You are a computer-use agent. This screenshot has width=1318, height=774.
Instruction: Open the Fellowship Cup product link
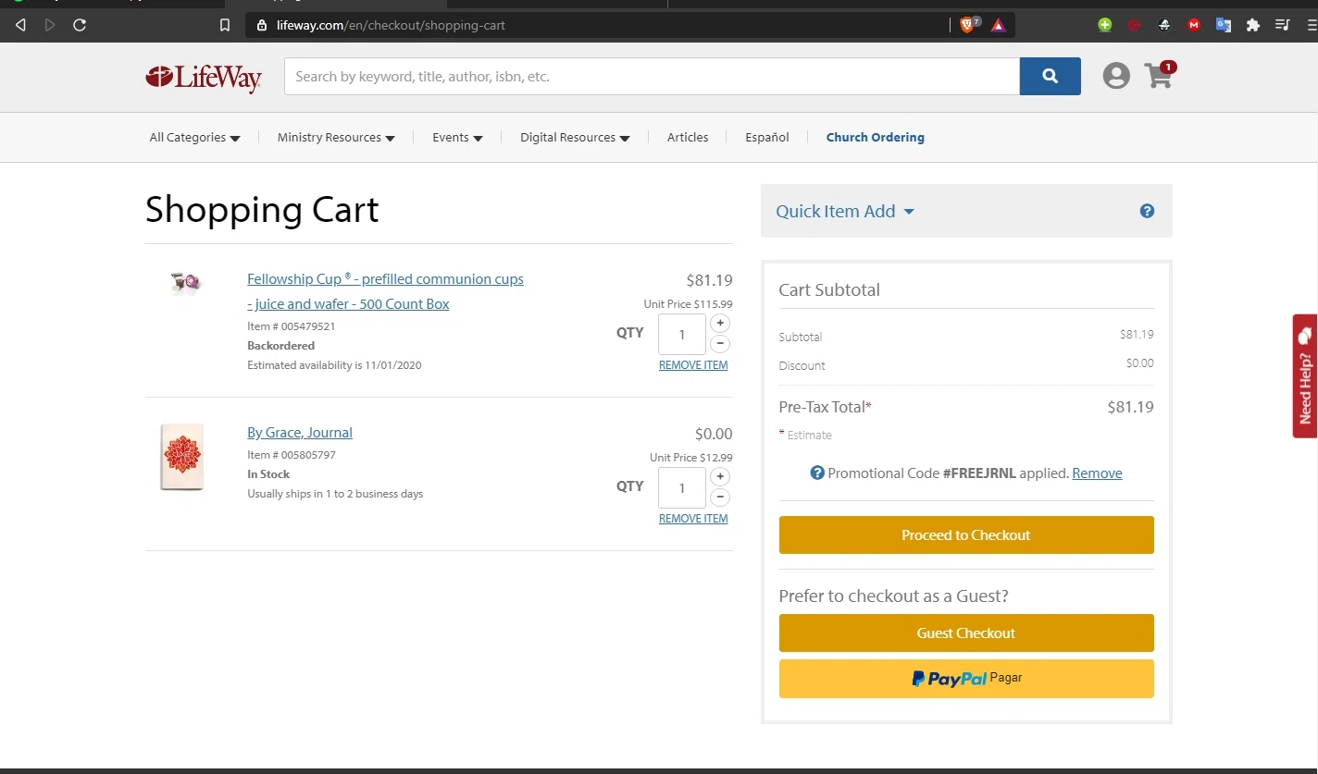(385, 291)
